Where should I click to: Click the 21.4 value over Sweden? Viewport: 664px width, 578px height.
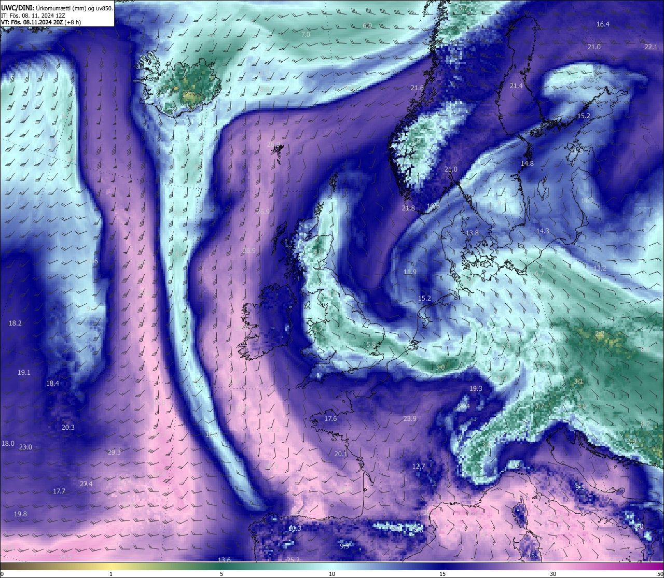point(516,86)
